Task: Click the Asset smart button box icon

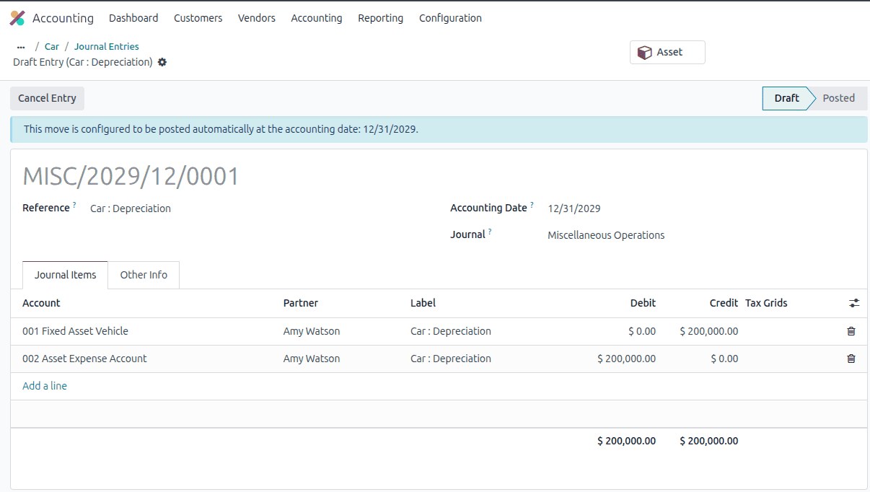Action: pos(644,52)
